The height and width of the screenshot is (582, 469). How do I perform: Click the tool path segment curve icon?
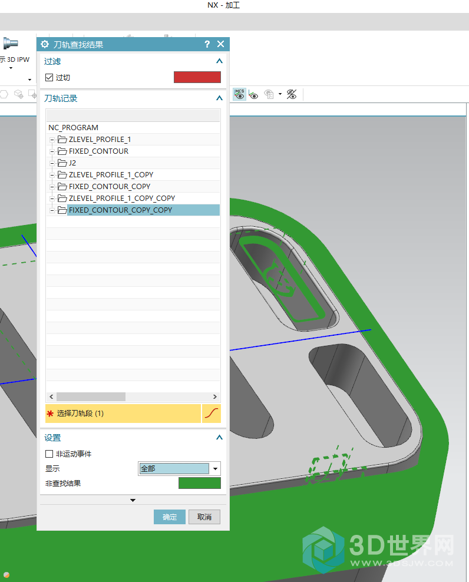pos(211,414)
